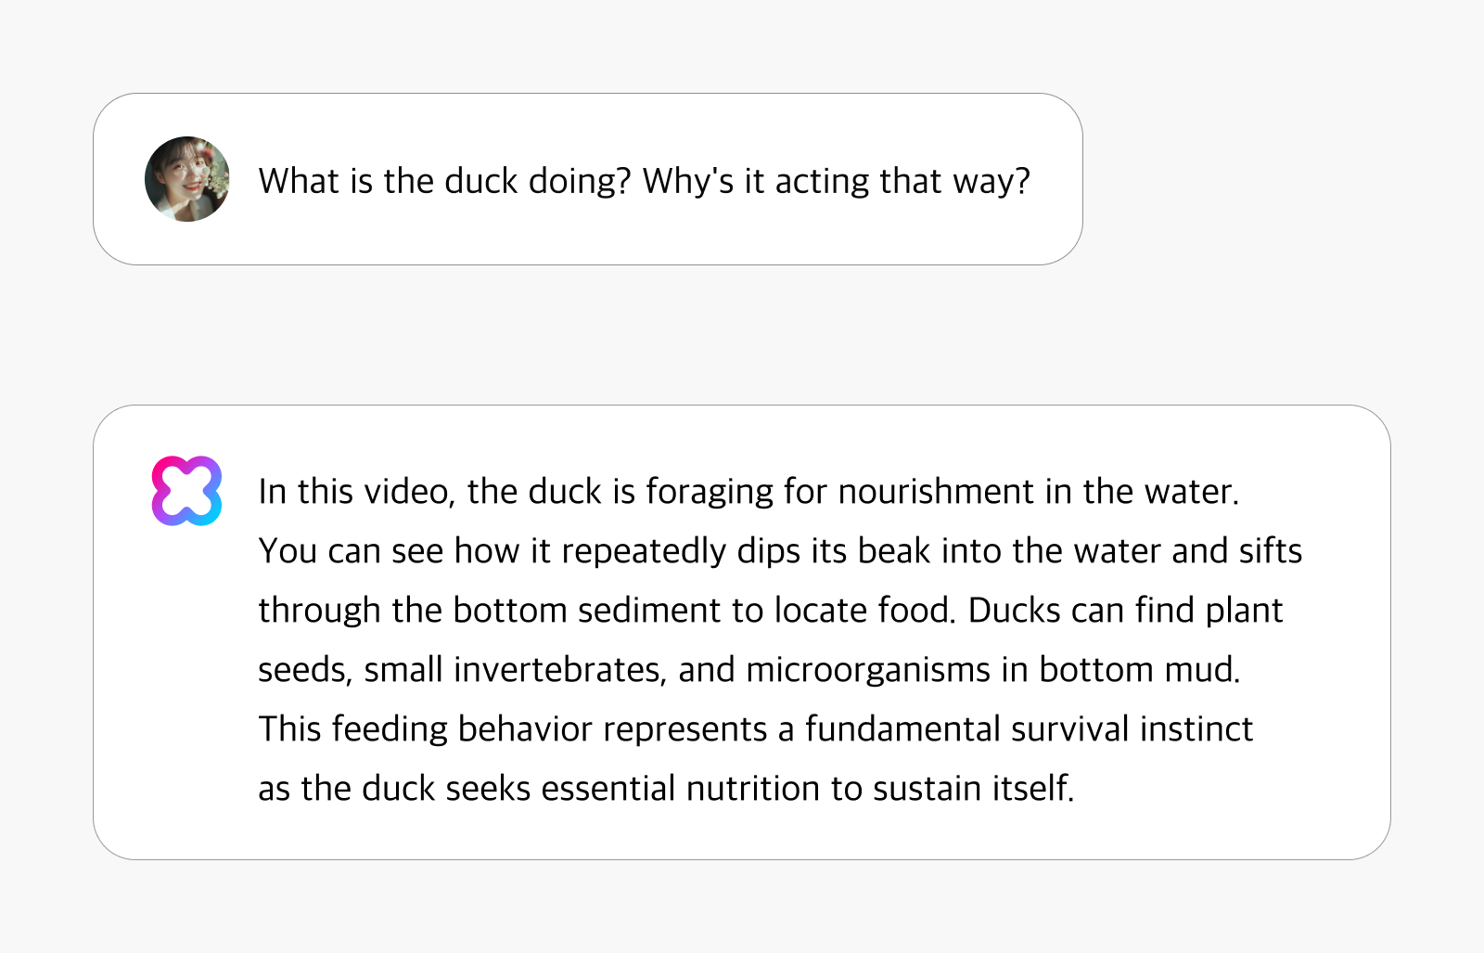The width and height of the screenshot is (1484, 953).
Task: Click the response line beginning "In this video"
Action: coord(748,492)
